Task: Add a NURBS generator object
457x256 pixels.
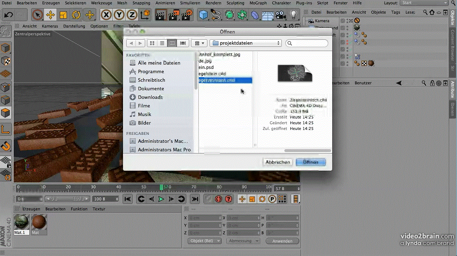Action: (229, 15)
